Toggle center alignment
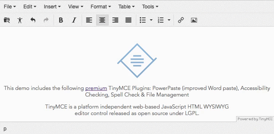Image resolution: width=274 pixels, height=134 pixels. click(x=102, y=20)
